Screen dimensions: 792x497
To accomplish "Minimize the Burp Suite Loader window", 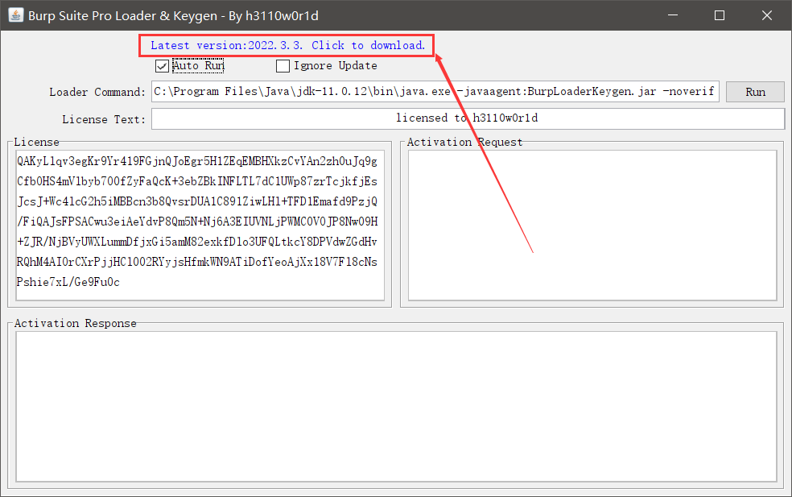I will click(673, 15).
